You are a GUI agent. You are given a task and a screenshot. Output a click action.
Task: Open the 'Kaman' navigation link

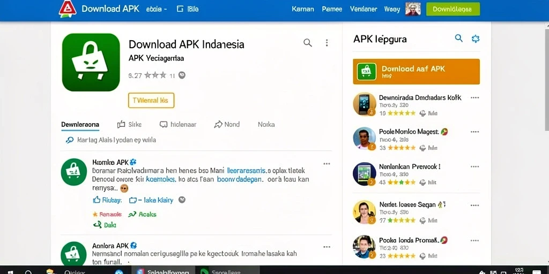click(x=303, y=9)
